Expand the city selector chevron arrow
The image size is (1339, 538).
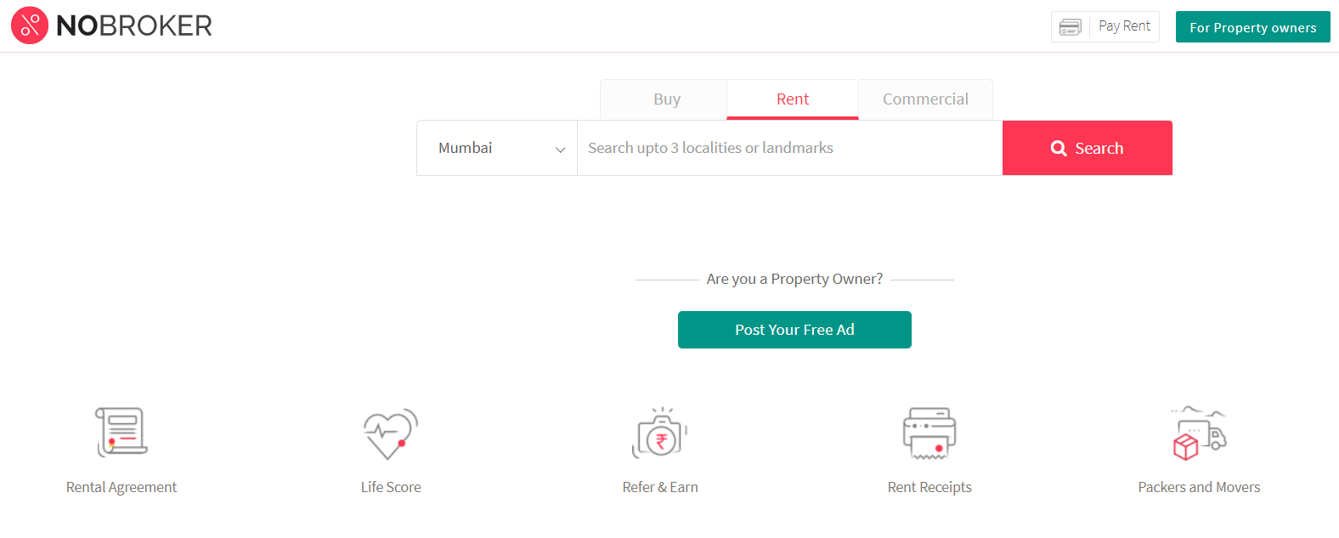(561, 148)
